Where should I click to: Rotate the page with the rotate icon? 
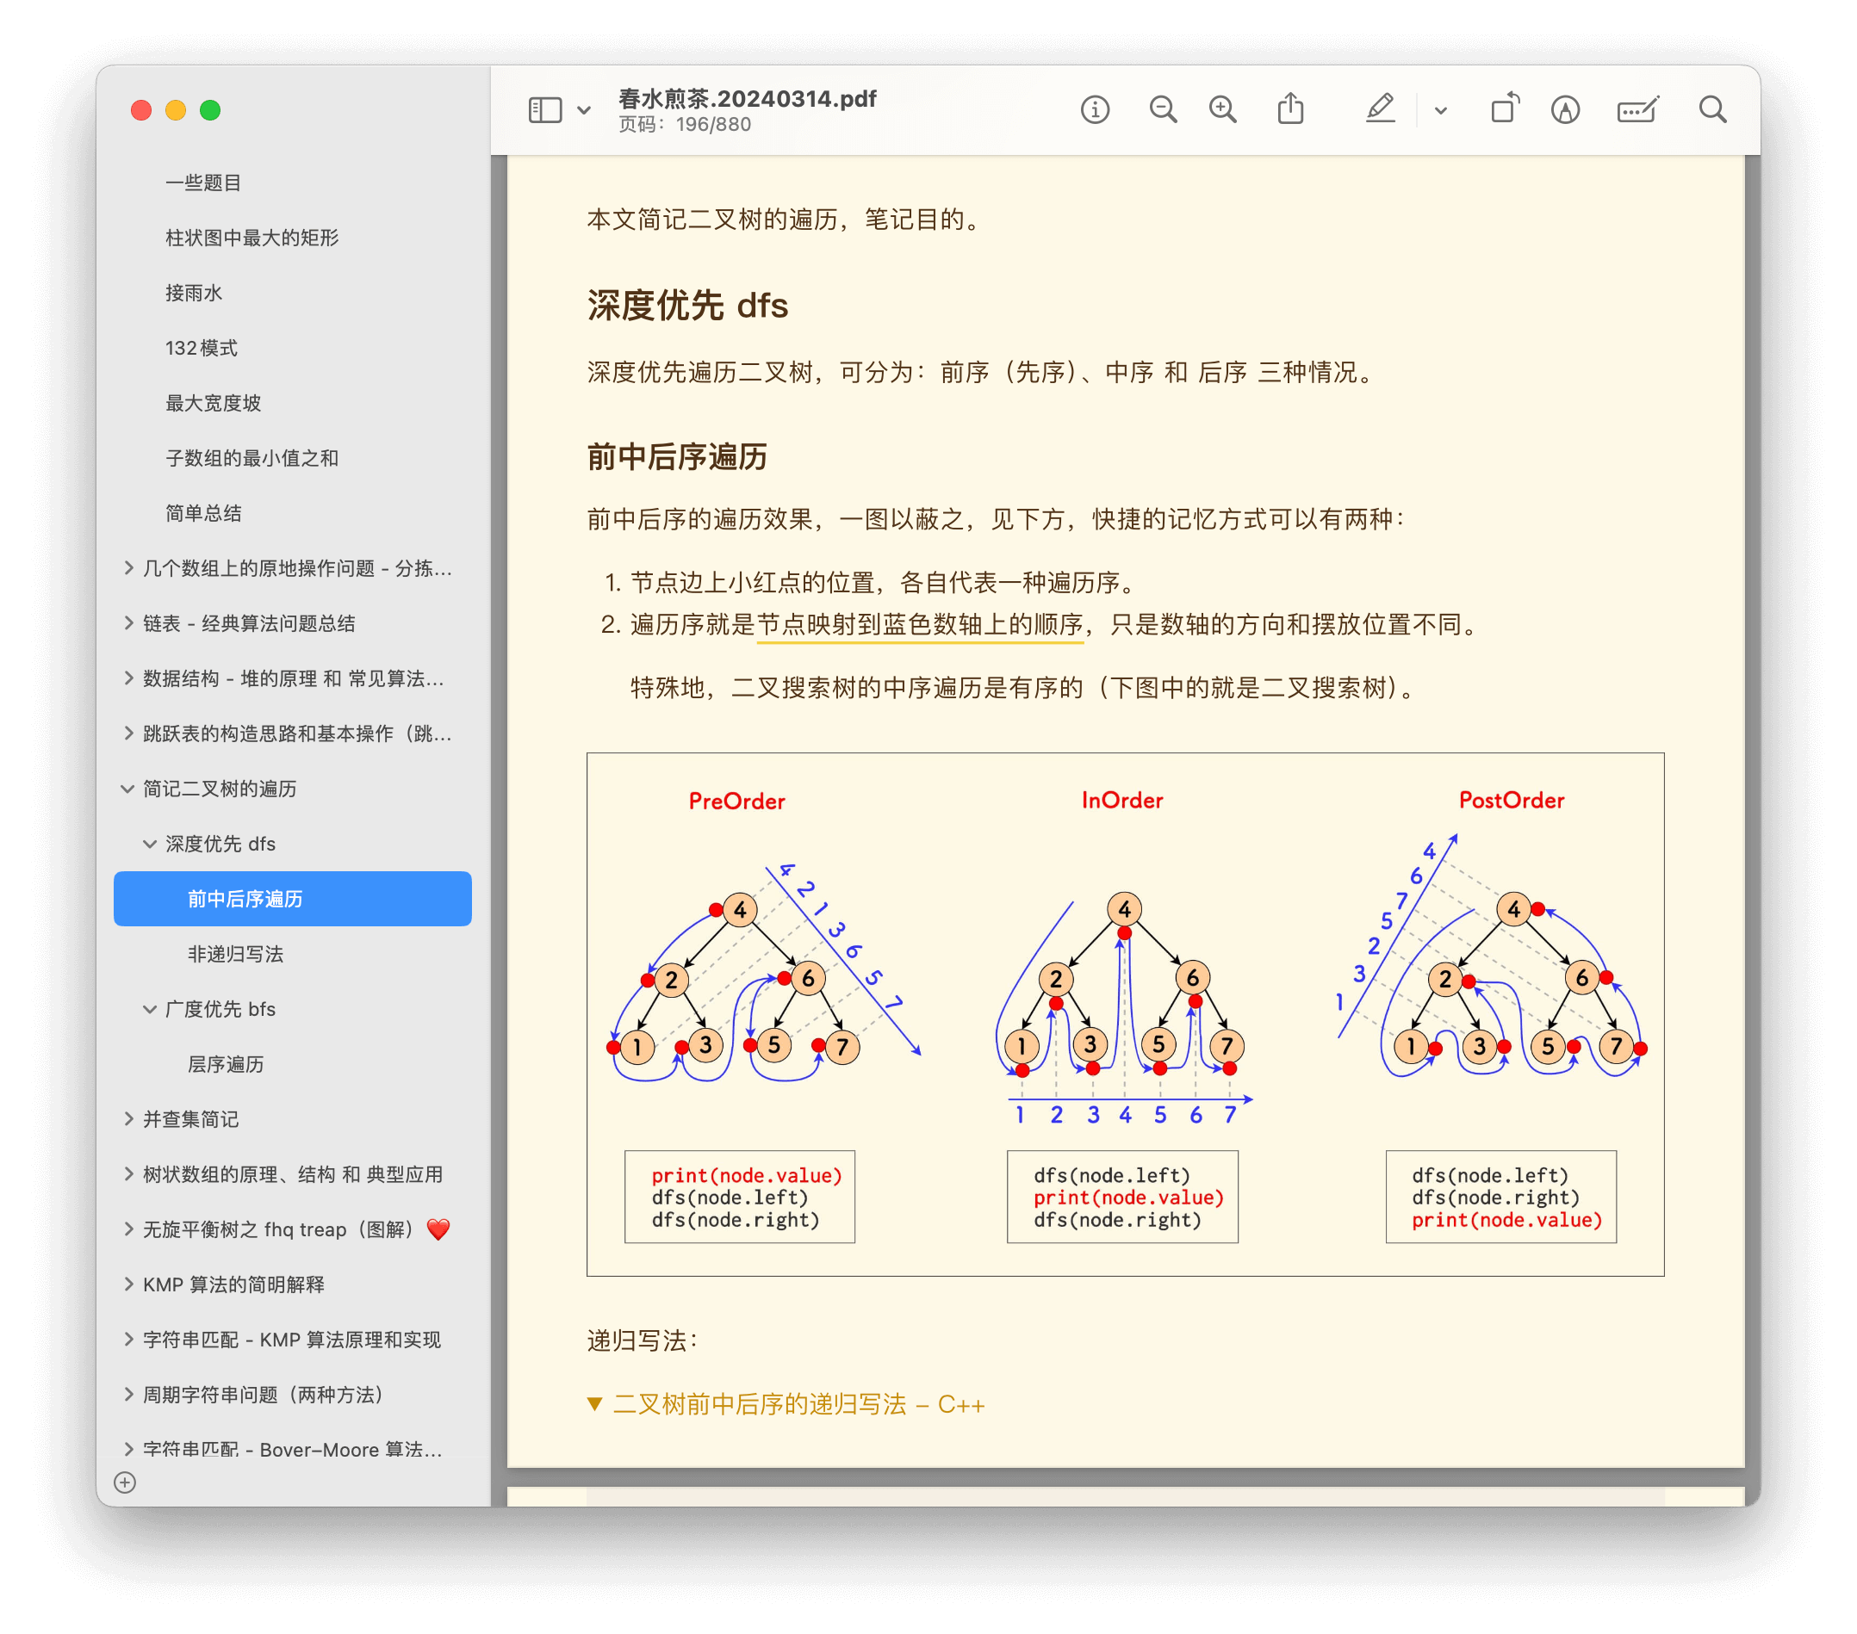click(x=1505, y=108)
